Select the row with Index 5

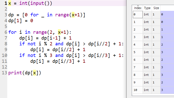pyautogui.click(x=153, y=52)
